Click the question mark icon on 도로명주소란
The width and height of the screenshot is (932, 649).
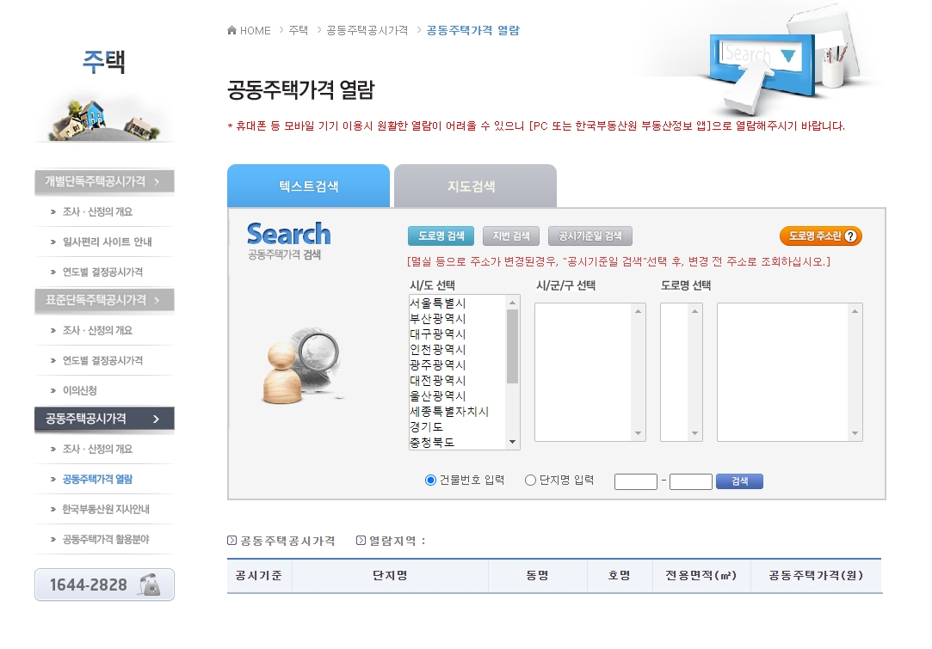pos(850,236)
